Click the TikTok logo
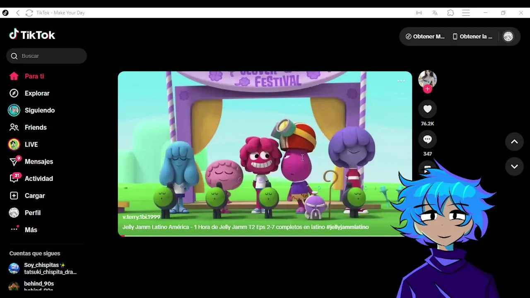530x298 pixels. point(32,35)
